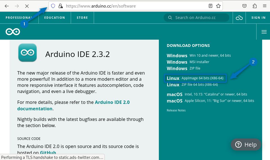Open Arduino Cloud icon
Screen dimensions: 270x160
pyautogui.click(x=239, y=18)
